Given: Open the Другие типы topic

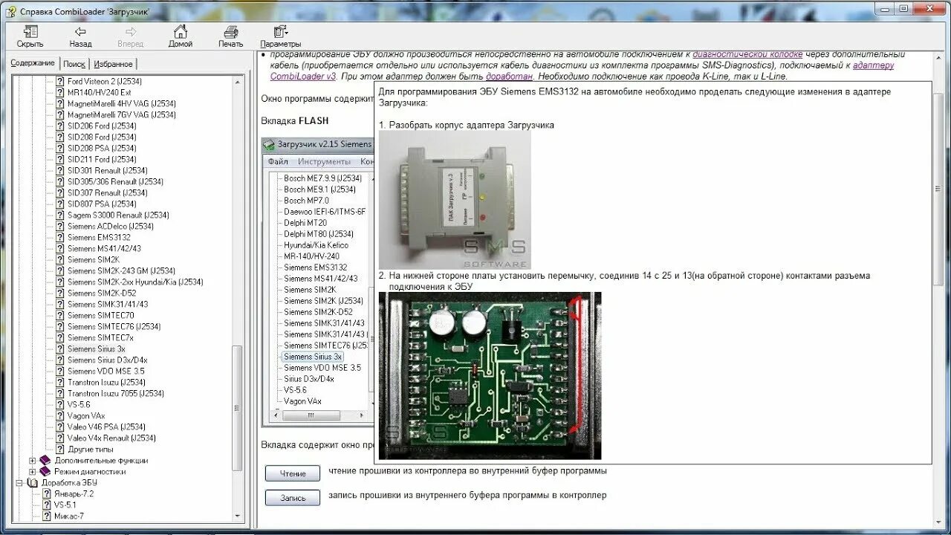Looking at the screenshot, I should pos(90,449).
